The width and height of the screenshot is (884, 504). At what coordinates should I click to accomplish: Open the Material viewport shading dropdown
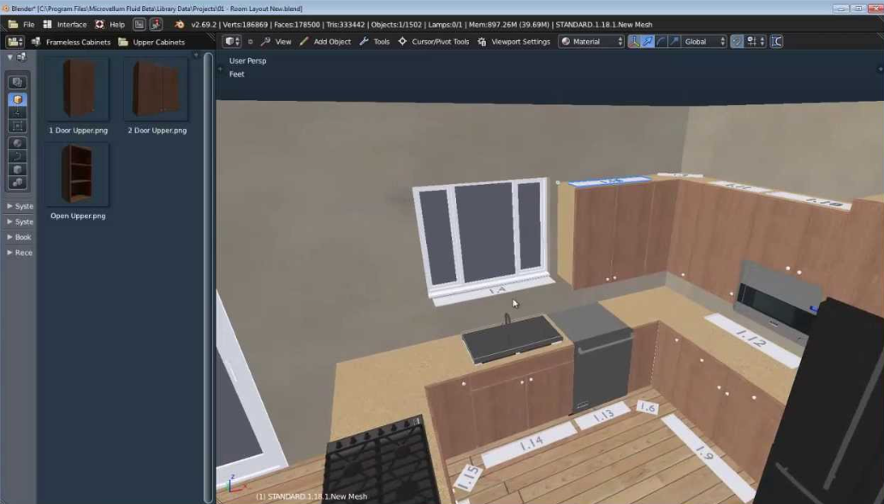tap(590, 41)
